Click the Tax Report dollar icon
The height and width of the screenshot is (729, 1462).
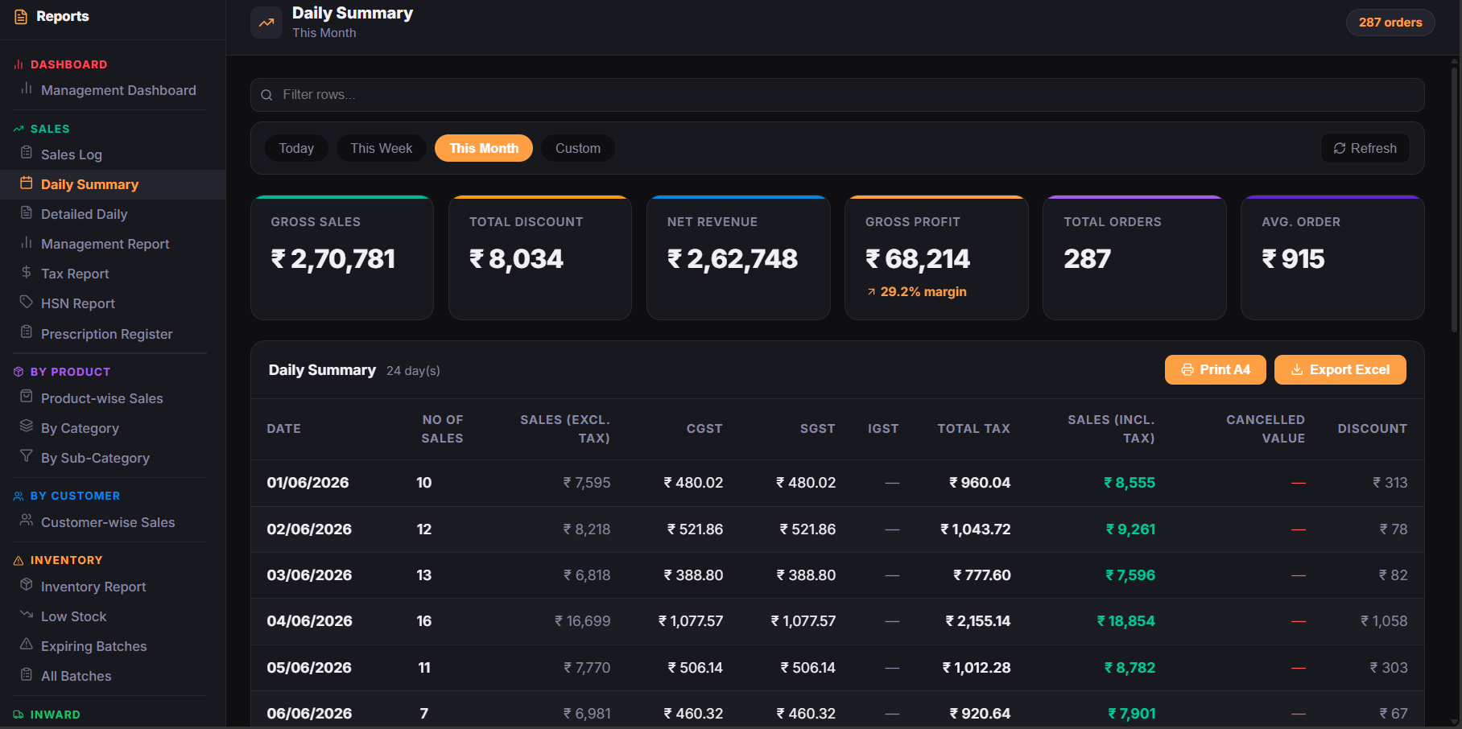tap(27, 272)
